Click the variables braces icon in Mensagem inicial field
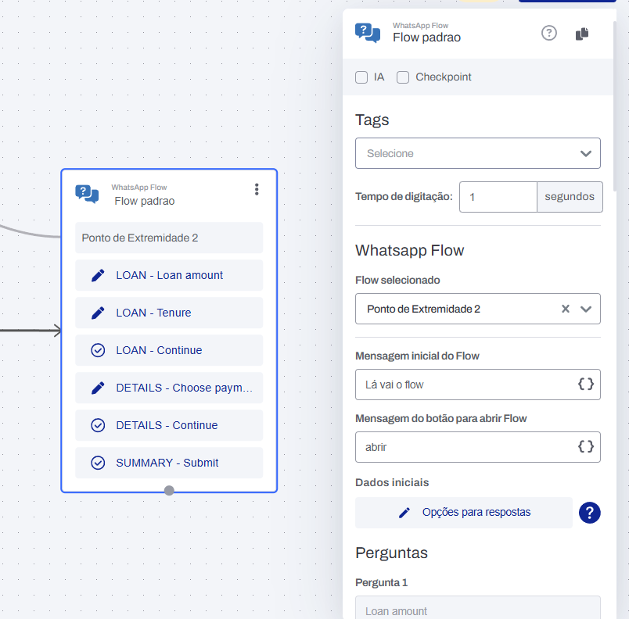 [x=585, y=385]
